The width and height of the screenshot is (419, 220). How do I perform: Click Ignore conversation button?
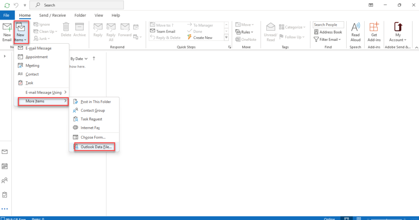(x=42, y=24)
